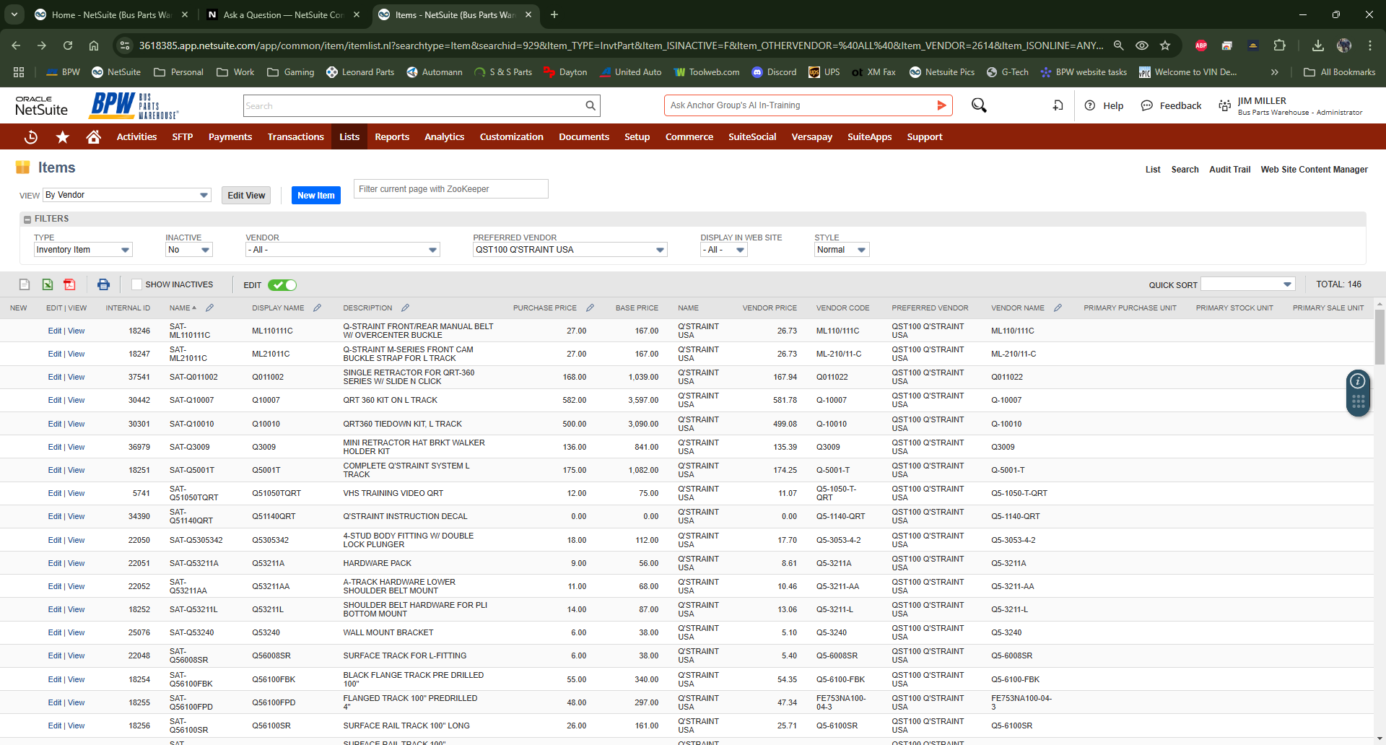This screenshot has height=745, width=1386.
Task: Open recent records clock icon
Action: (x=30, y=136)
